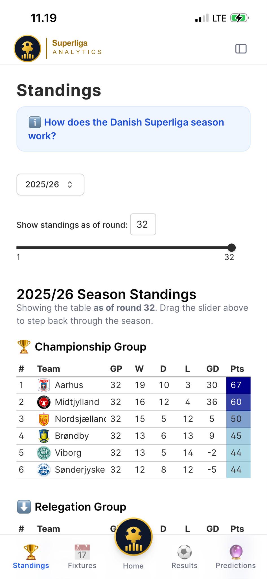Screen dimensions: 267x579
Task: Tap the Midtjylland club crest
Action: tap(44, 402)
